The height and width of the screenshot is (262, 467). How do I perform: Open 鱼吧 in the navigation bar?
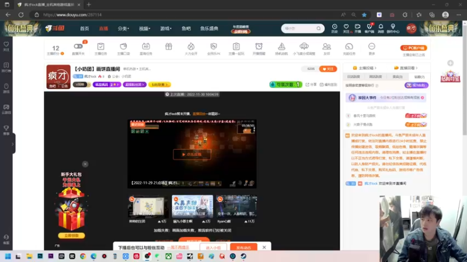click(x=186, y=29)
